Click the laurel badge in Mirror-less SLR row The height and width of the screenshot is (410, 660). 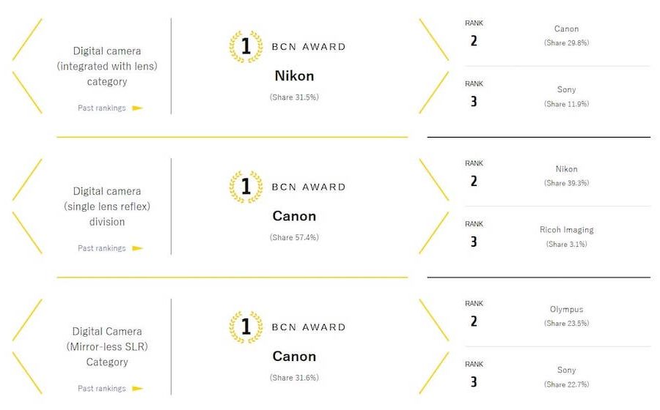(246, 327)
